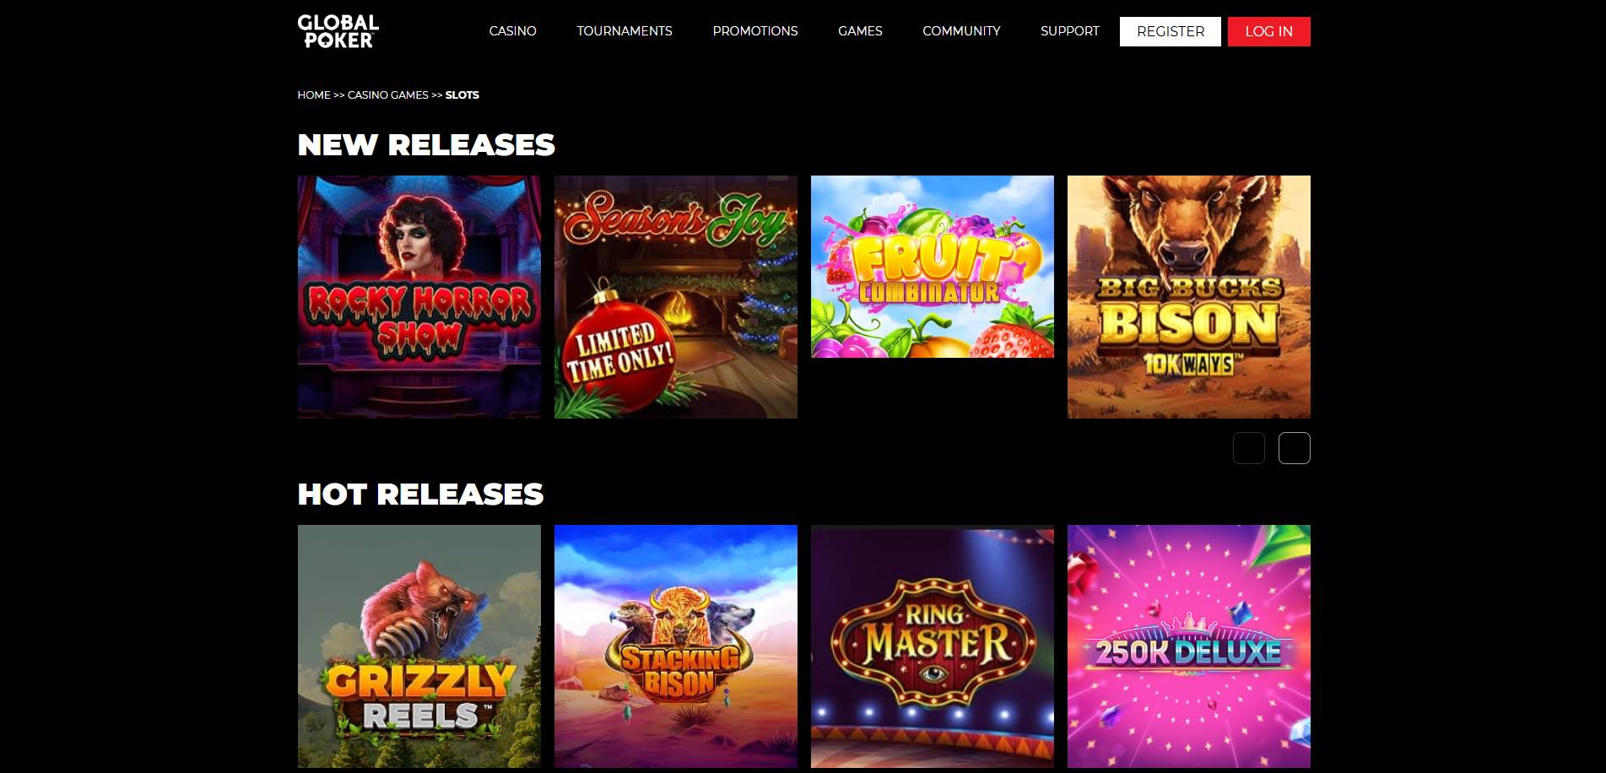Open the Ring Master game tile

click(933, 646)
